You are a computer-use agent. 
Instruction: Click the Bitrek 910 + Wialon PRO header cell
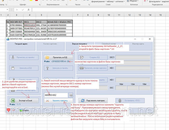[x=60, y=22]
